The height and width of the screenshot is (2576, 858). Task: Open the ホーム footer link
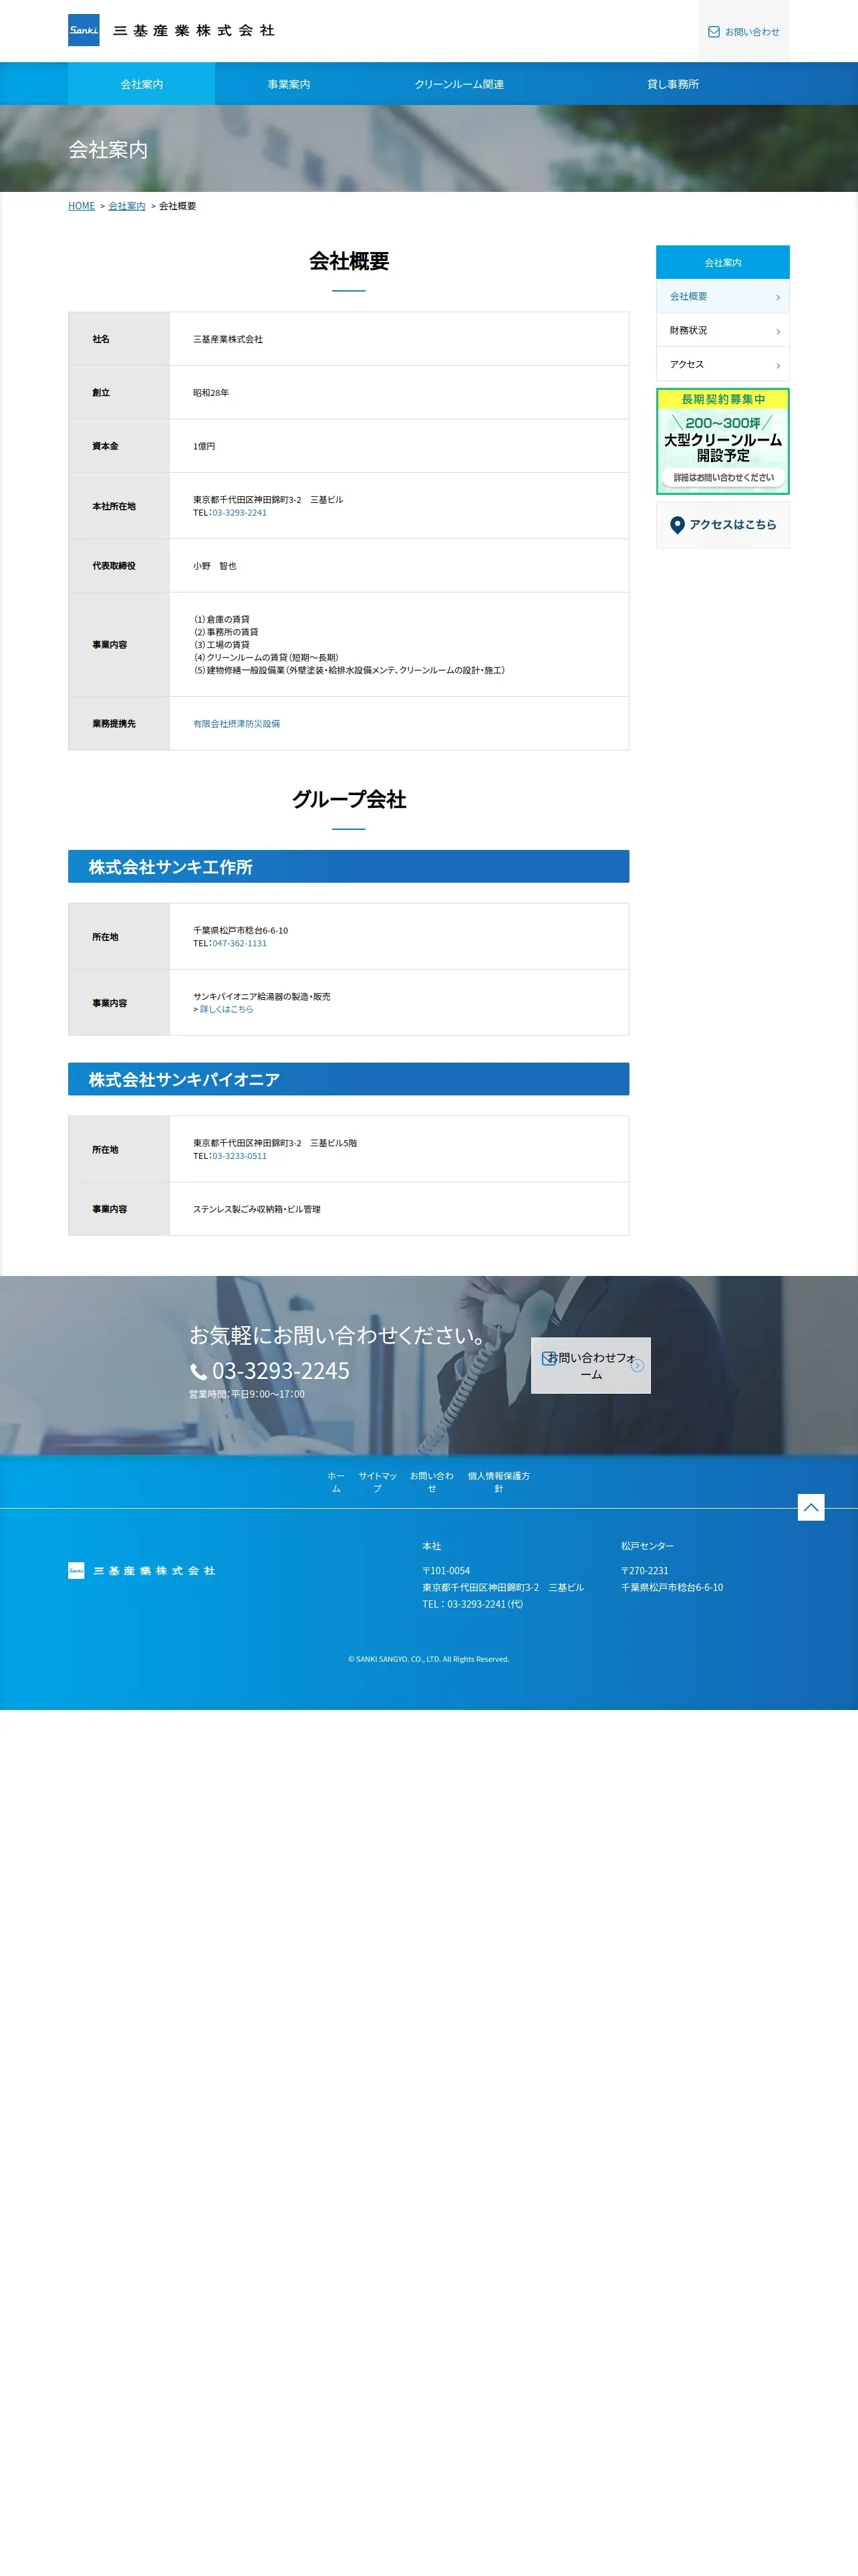(x=335, y=1482)
